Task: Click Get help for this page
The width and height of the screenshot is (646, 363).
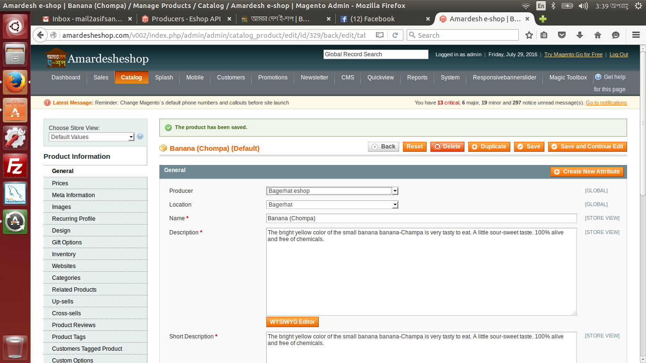Action: [610, 83]
